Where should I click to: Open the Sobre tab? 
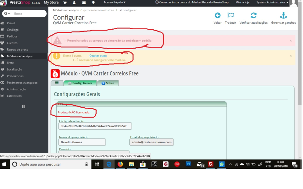[108, 83]
